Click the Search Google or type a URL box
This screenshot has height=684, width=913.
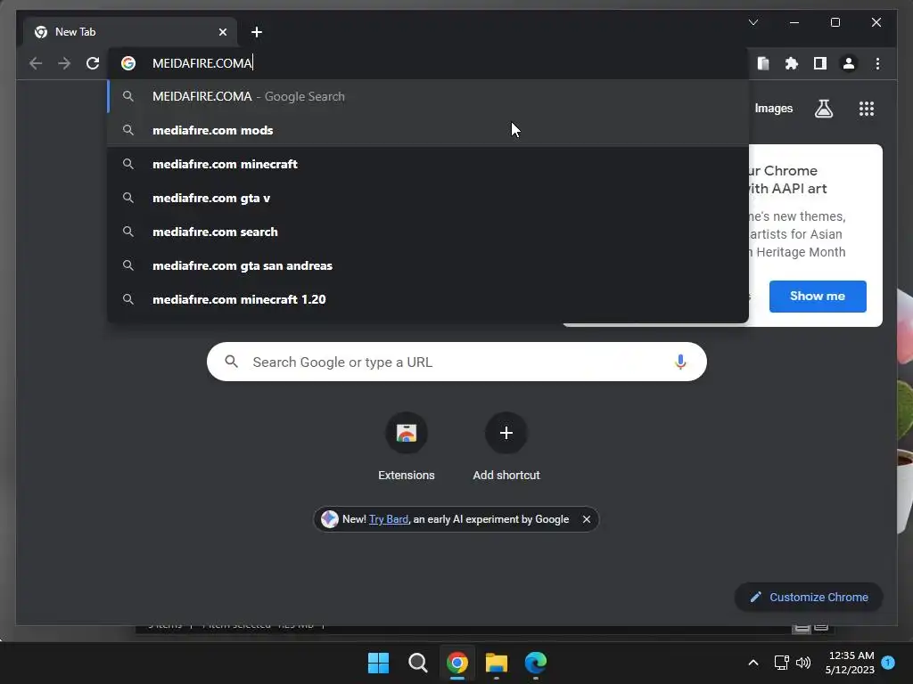click(456, 362)
